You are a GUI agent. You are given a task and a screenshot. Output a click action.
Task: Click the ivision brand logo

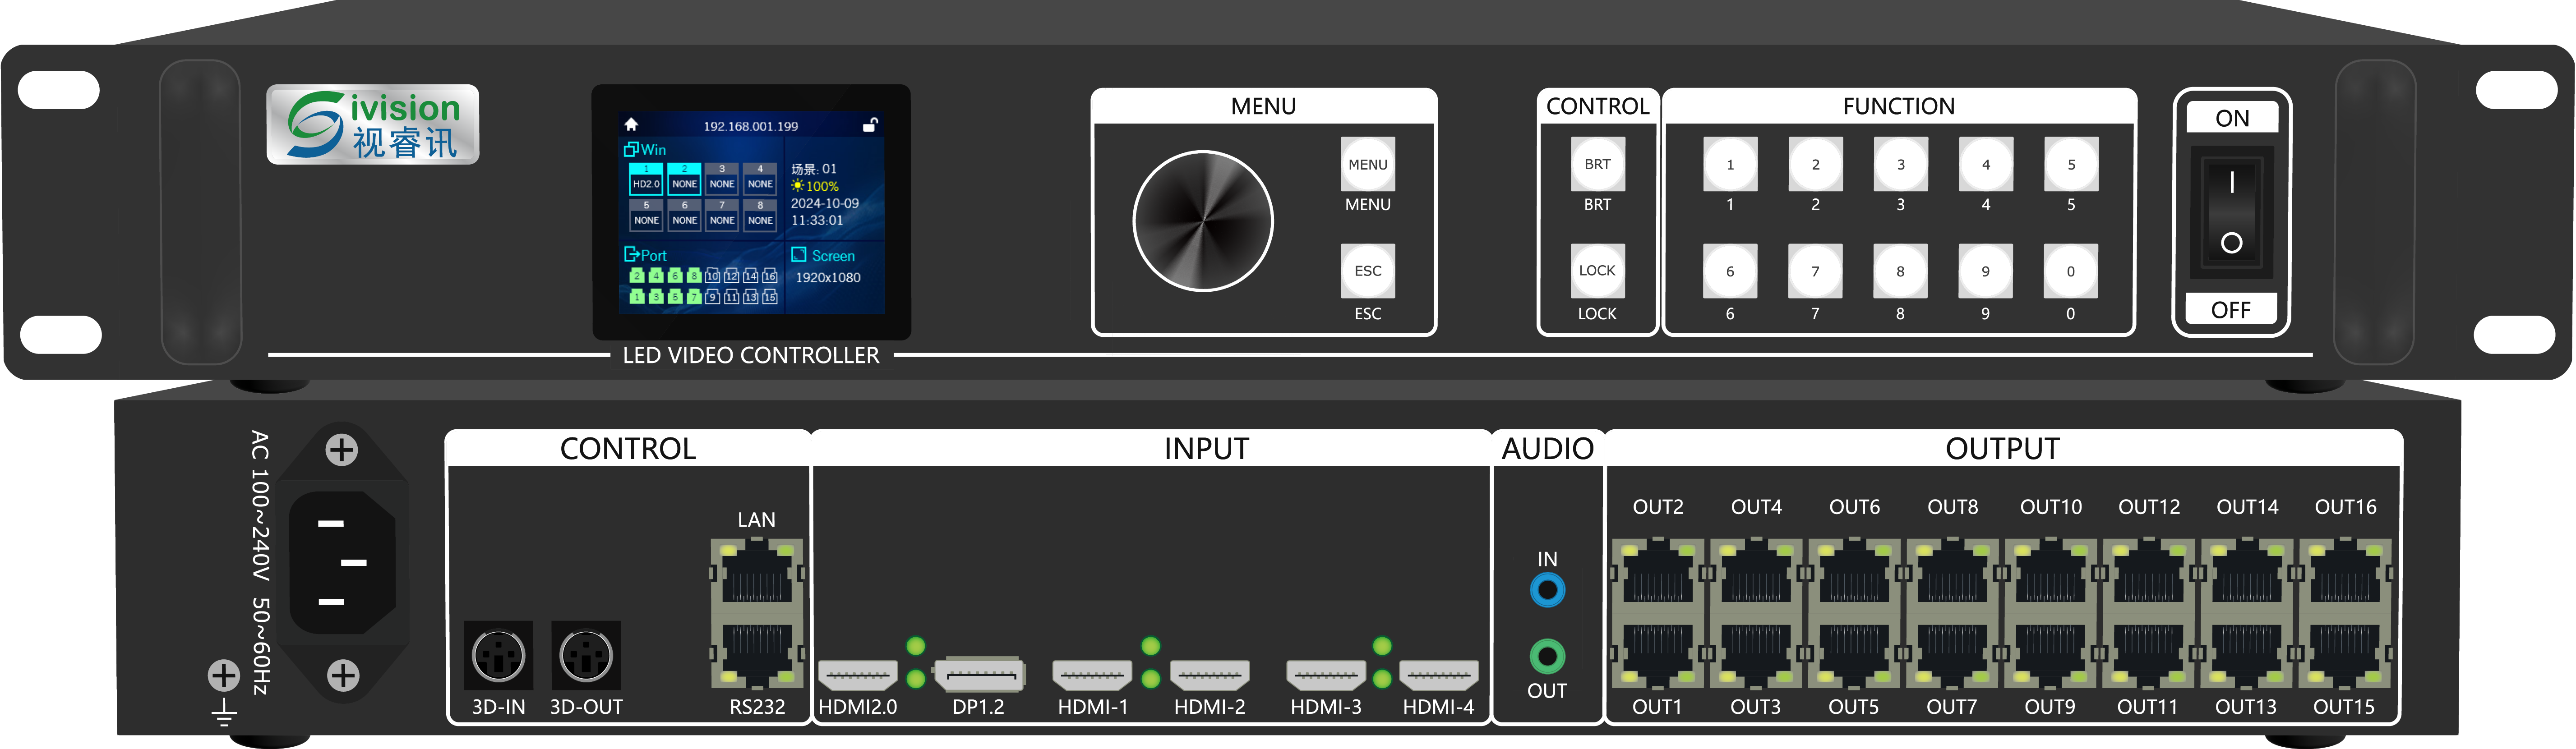click(x=373, y=125)
